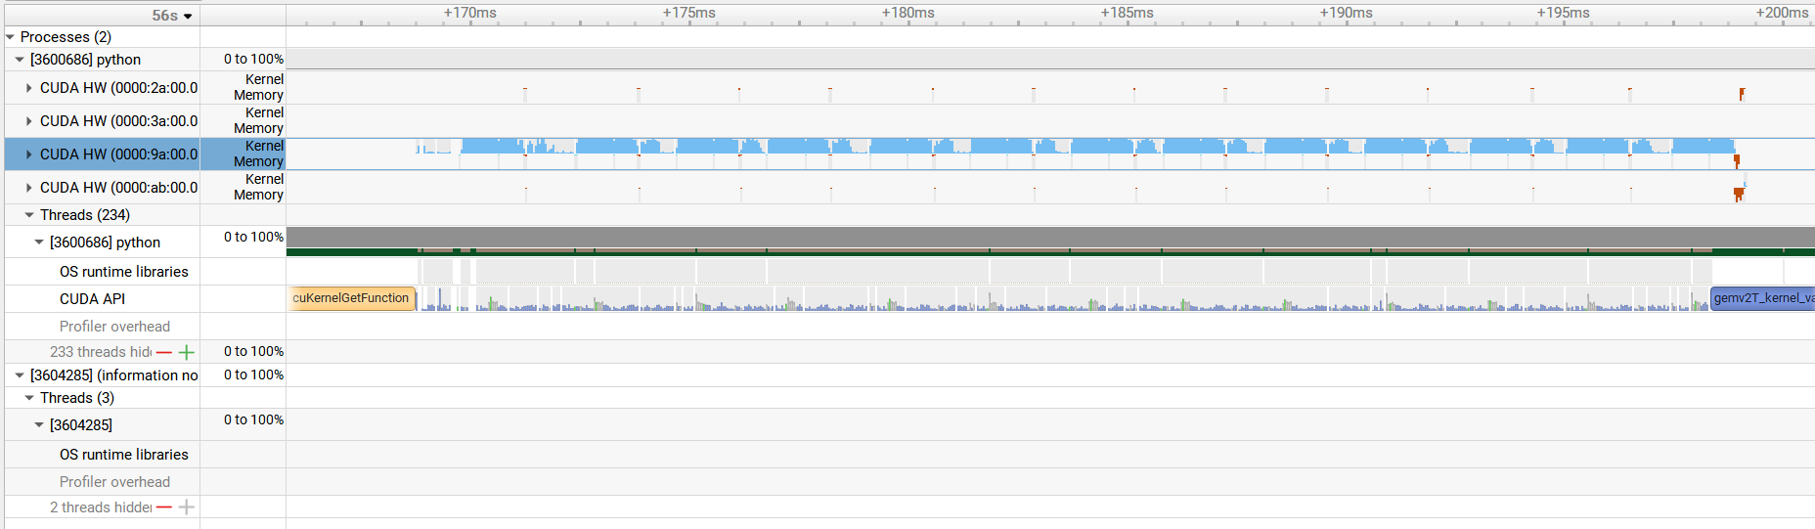This screenshot has height=529, width=1815.
Task: Collapse process [3604285] (information no…) node
Action: coord(20,375)
